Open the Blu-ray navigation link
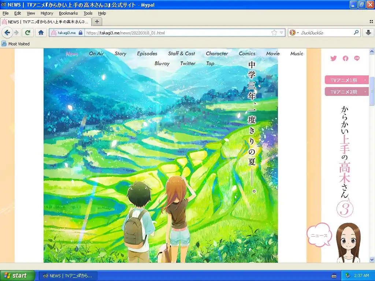Viewport: 375px width, 281px height. tap(162, 64)
